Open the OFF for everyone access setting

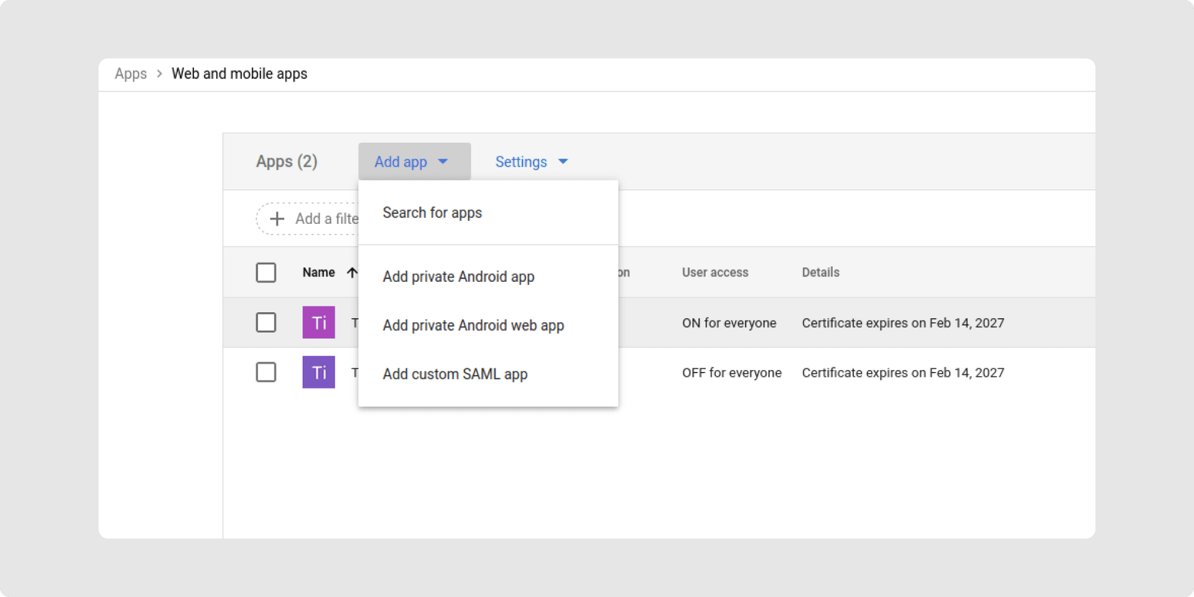pos(731,373)
